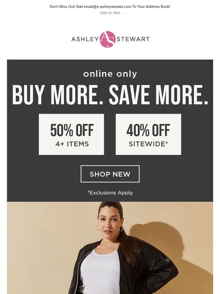Click the email@e.ashleystewart.com address text
This screenshot has height=294, width=220.
coord(108,7)
